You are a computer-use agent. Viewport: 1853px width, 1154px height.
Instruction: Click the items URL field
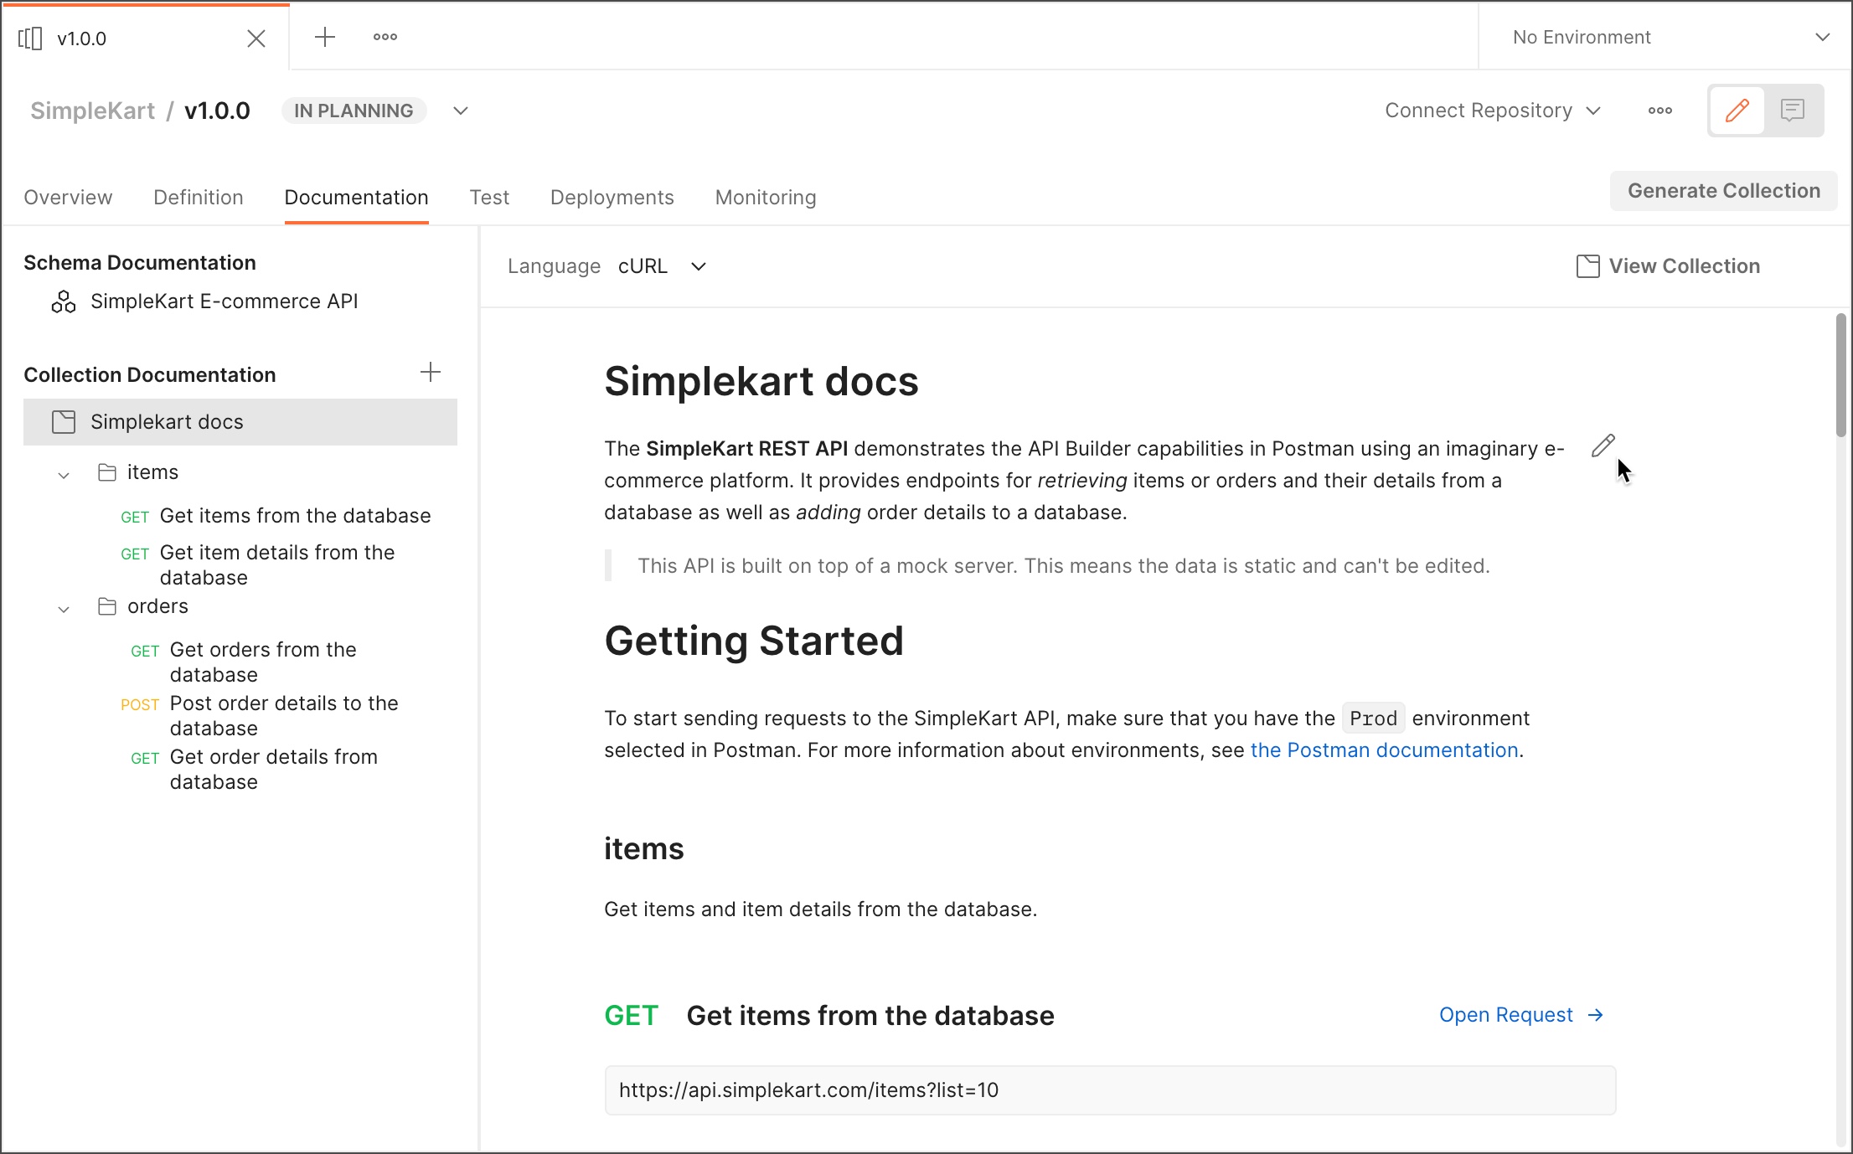click(1110, 1090)
